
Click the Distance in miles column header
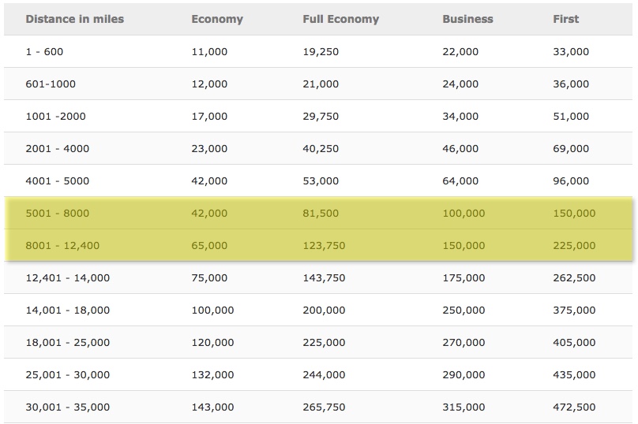click(74, 19)
